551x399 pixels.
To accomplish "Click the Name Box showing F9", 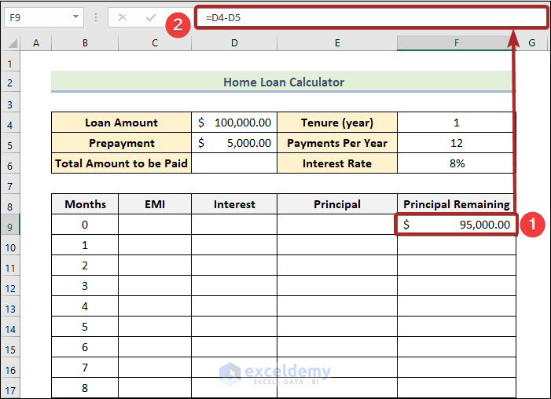I will tap(44, 17).
